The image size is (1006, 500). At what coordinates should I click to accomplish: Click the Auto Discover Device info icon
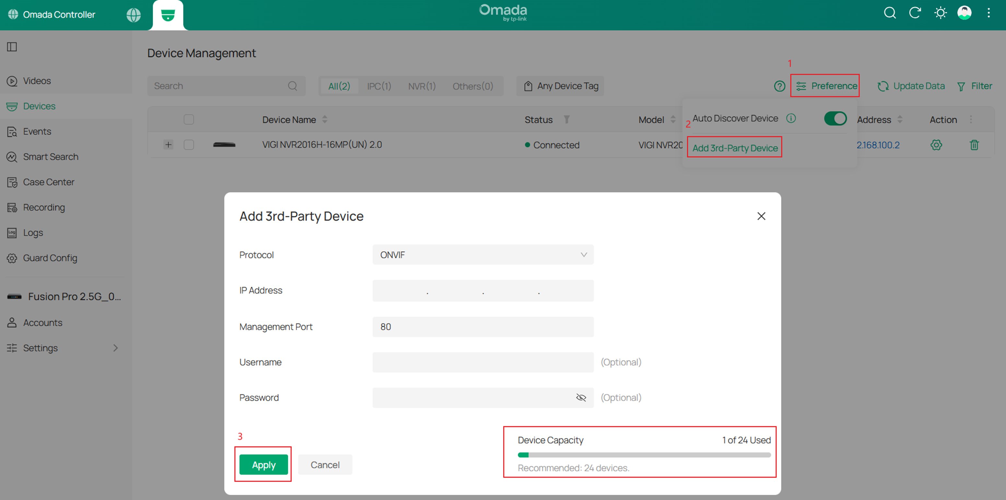791,118
